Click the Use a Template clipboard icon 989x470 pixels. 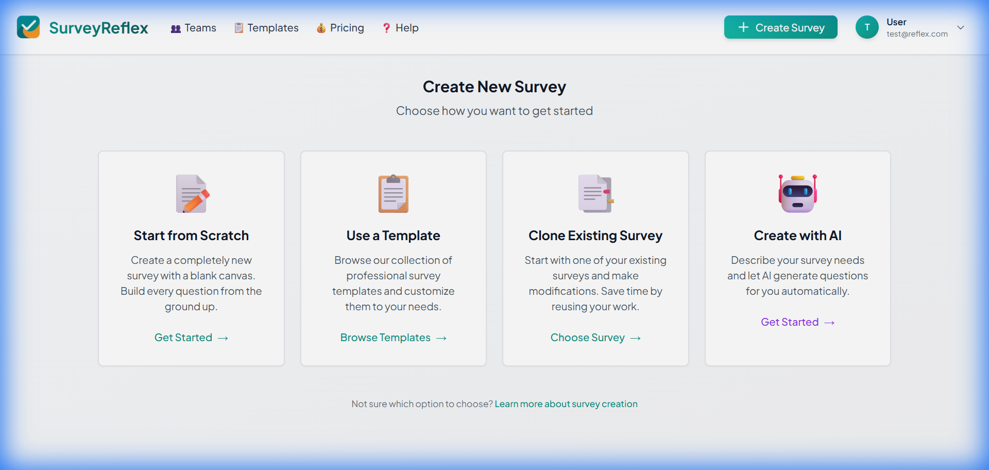coord(393,194)
